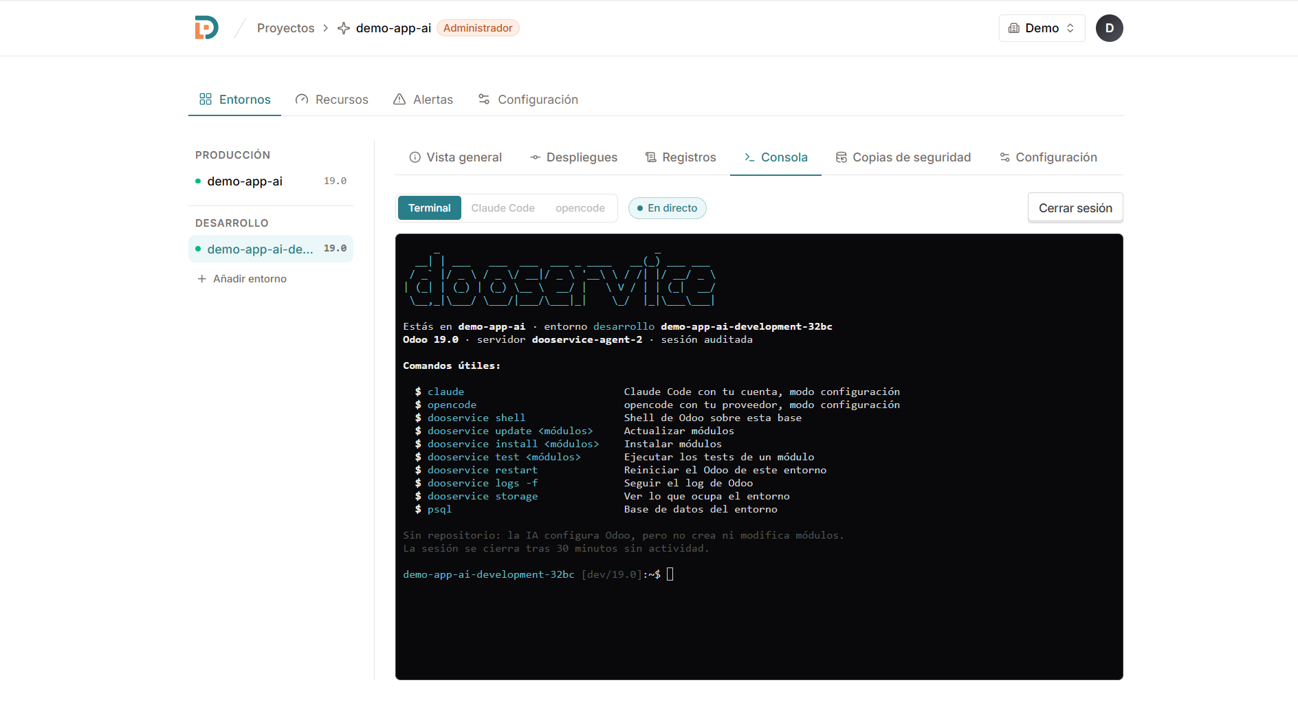Switch console to Claude Code
The width and height of the screenshot is (1298, 709).
(x=503, y=208)
